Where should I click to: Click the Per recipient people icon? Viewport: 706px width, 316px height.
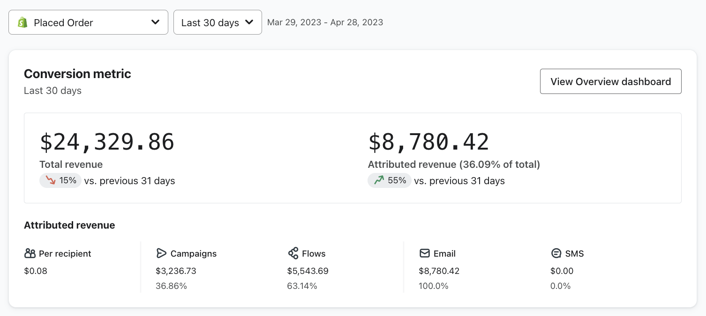[30, 253]
